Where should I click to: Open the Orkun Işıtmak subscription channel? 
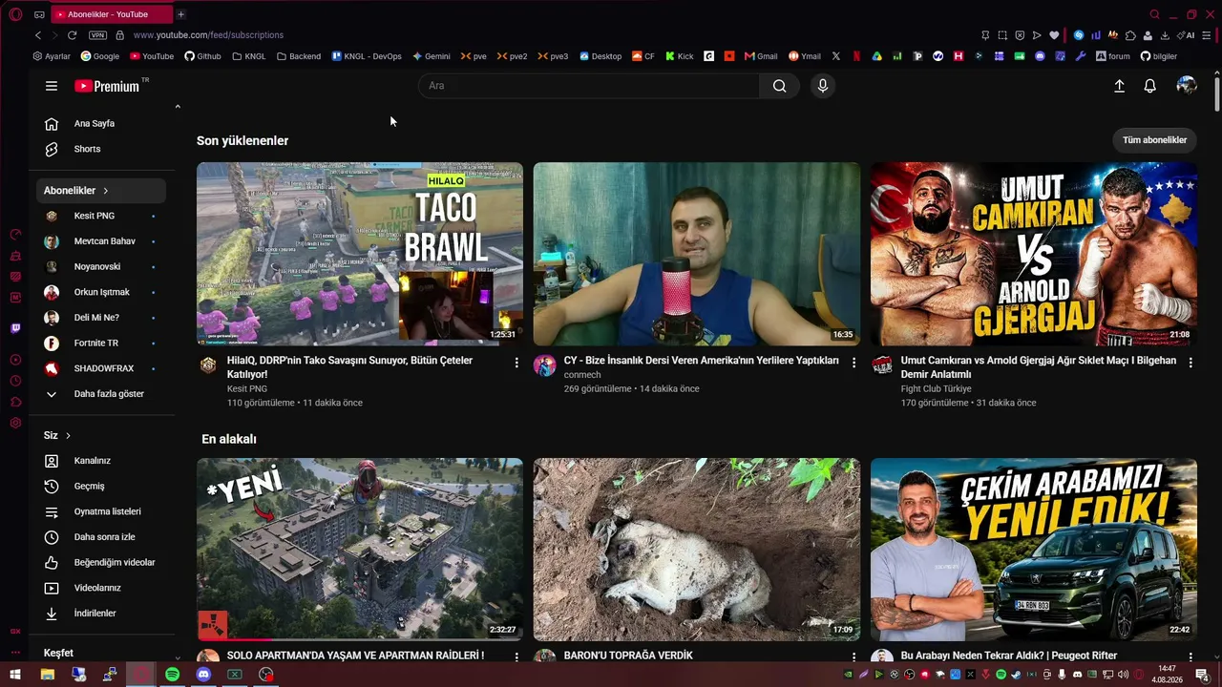103,292
